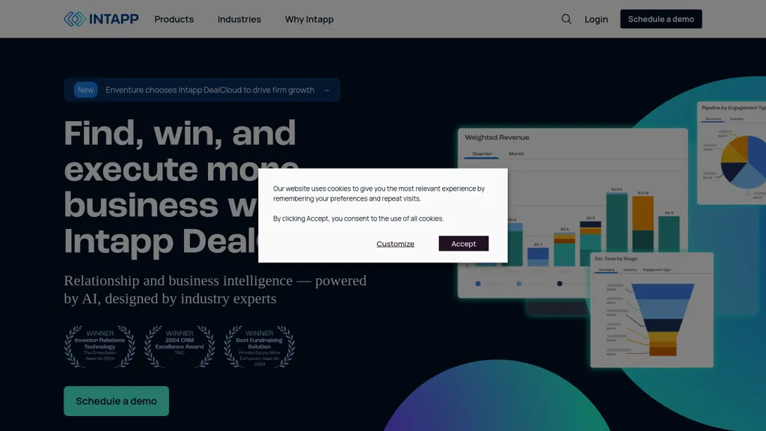The image size is (766, 431).
Task: Click the cookie consent message text
Action: click(379, 204)
